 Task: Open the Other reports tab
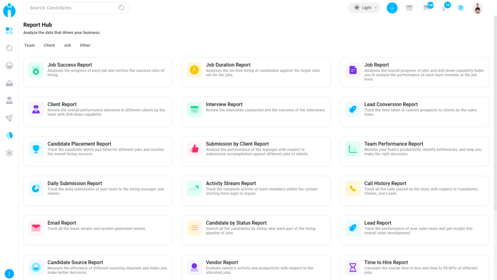85,45
